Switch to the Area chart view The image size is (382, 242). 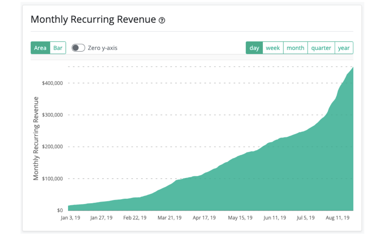pyautogui.click(x=40, y=48)
